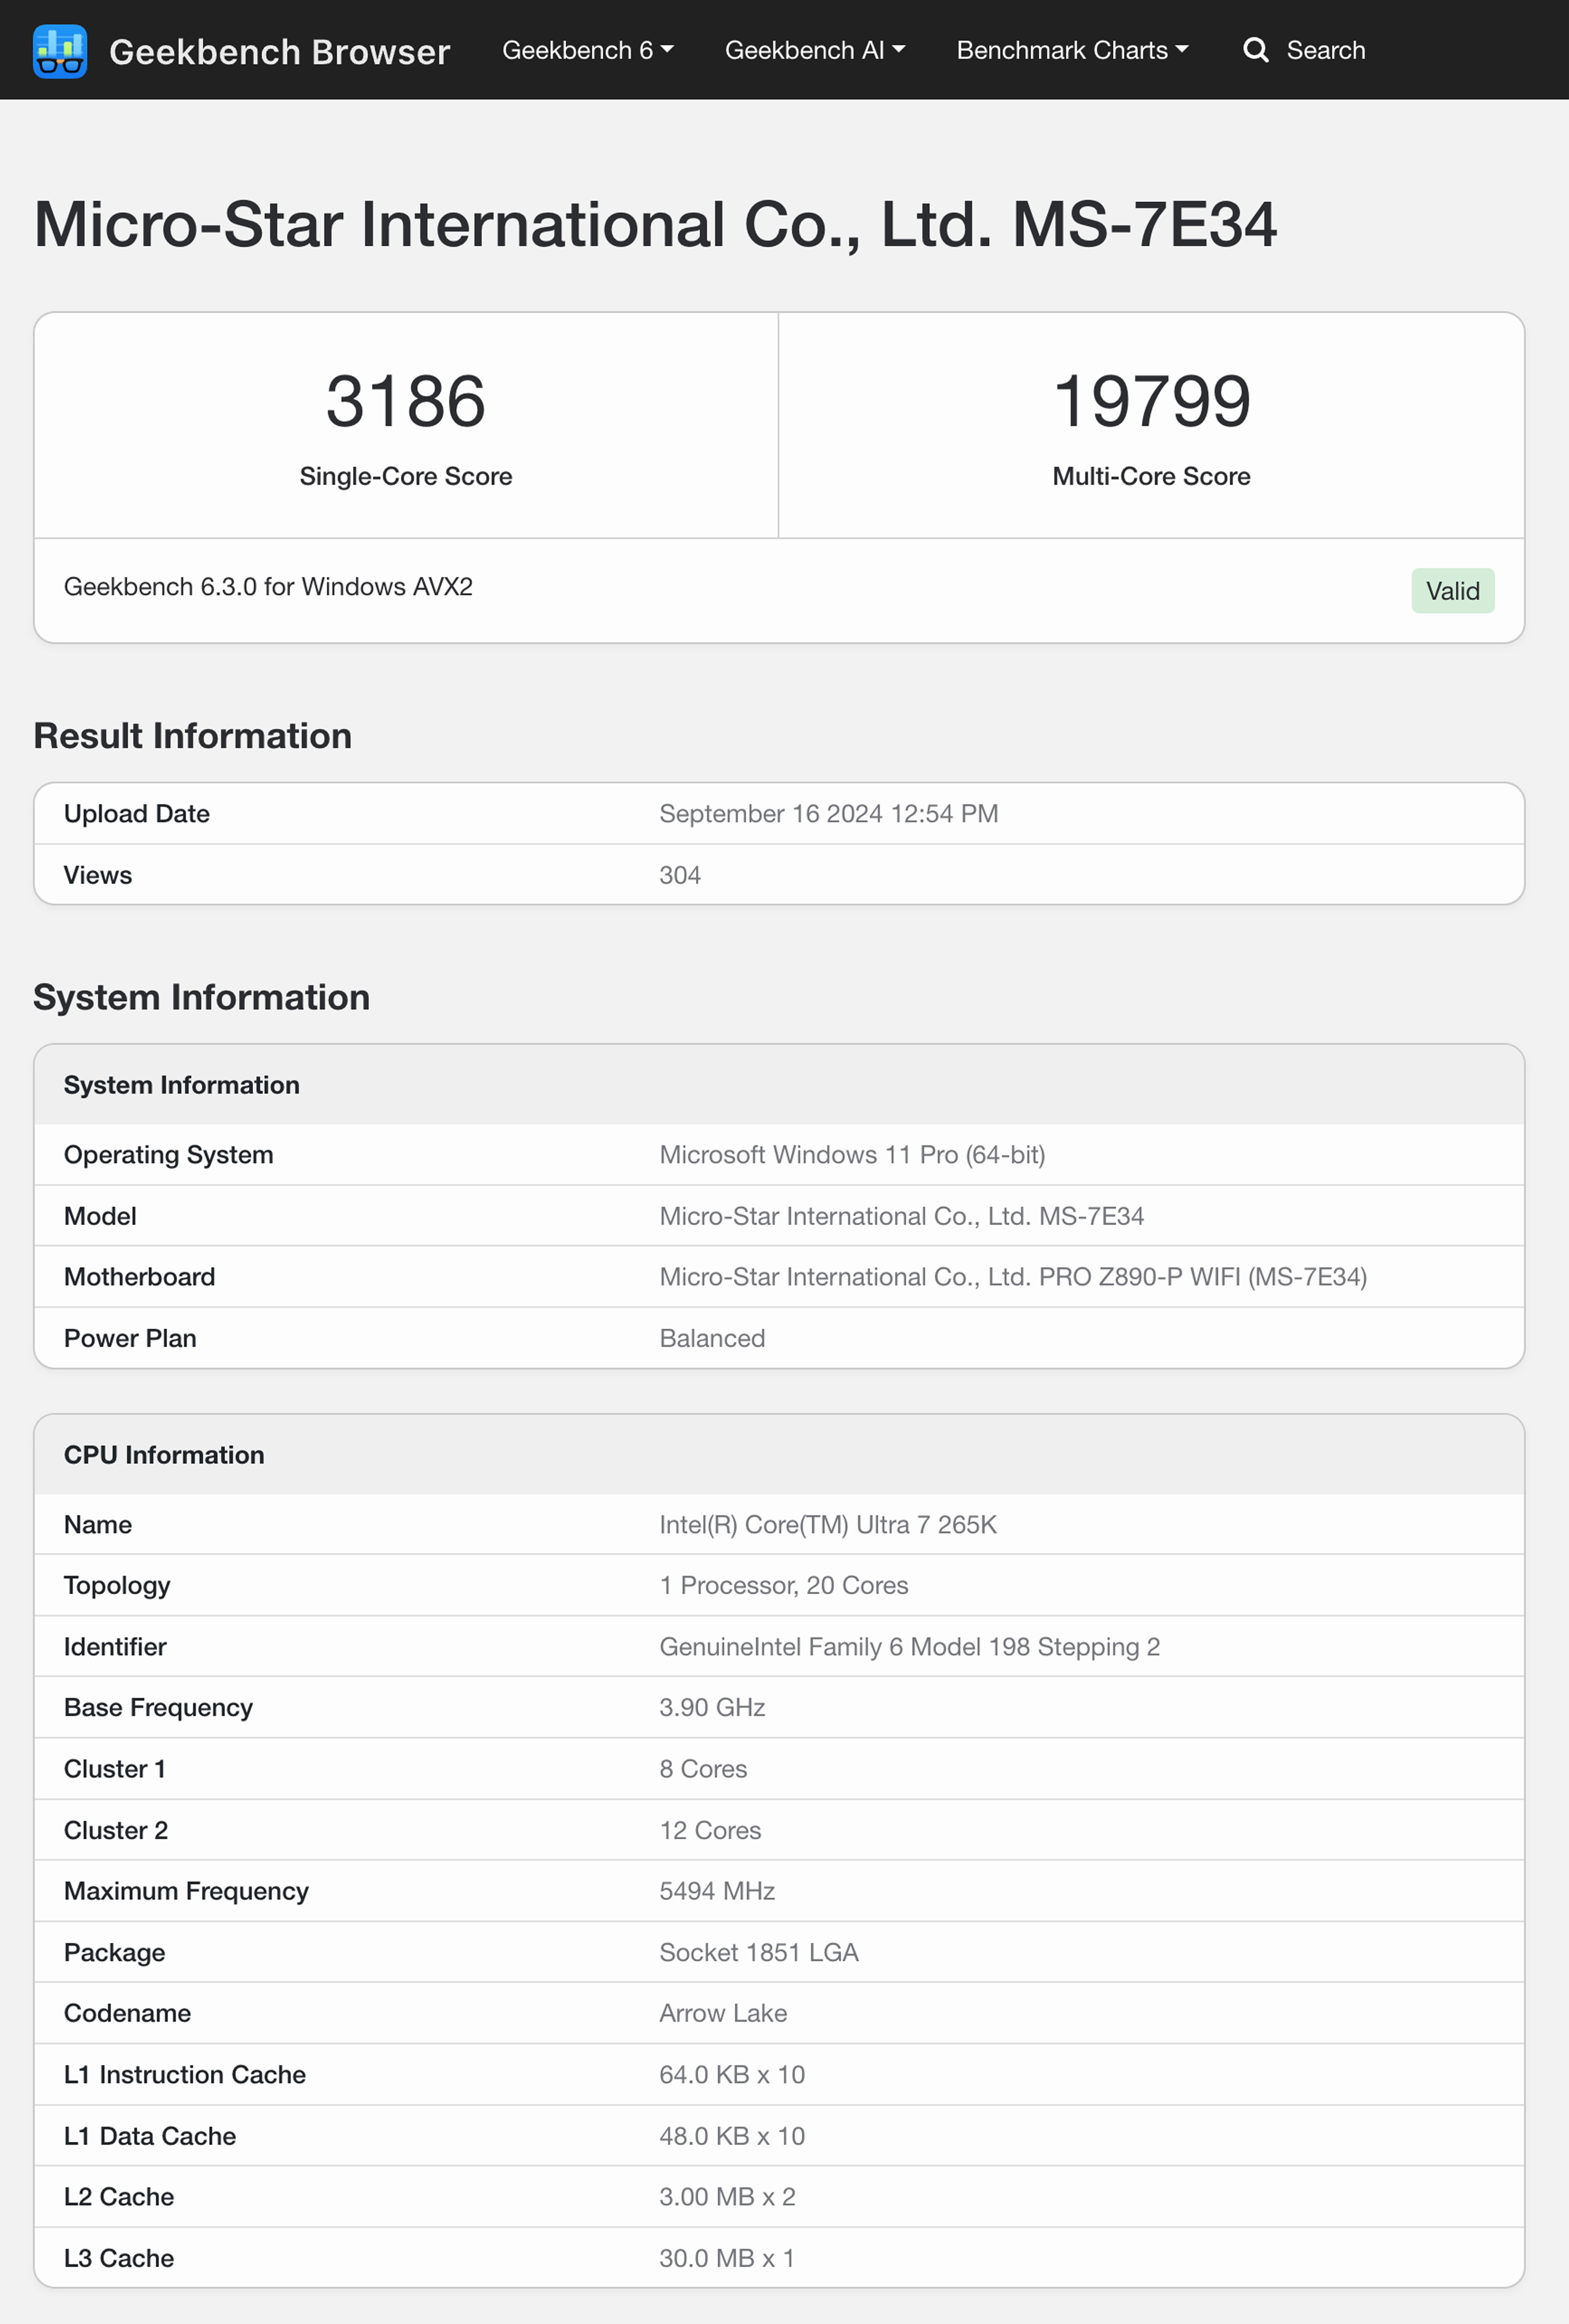Click the Intel(R) Core(TM) Ultra 7 265K value
The width and height of the screenshot is (1569, 2324).
point(828,1525)
